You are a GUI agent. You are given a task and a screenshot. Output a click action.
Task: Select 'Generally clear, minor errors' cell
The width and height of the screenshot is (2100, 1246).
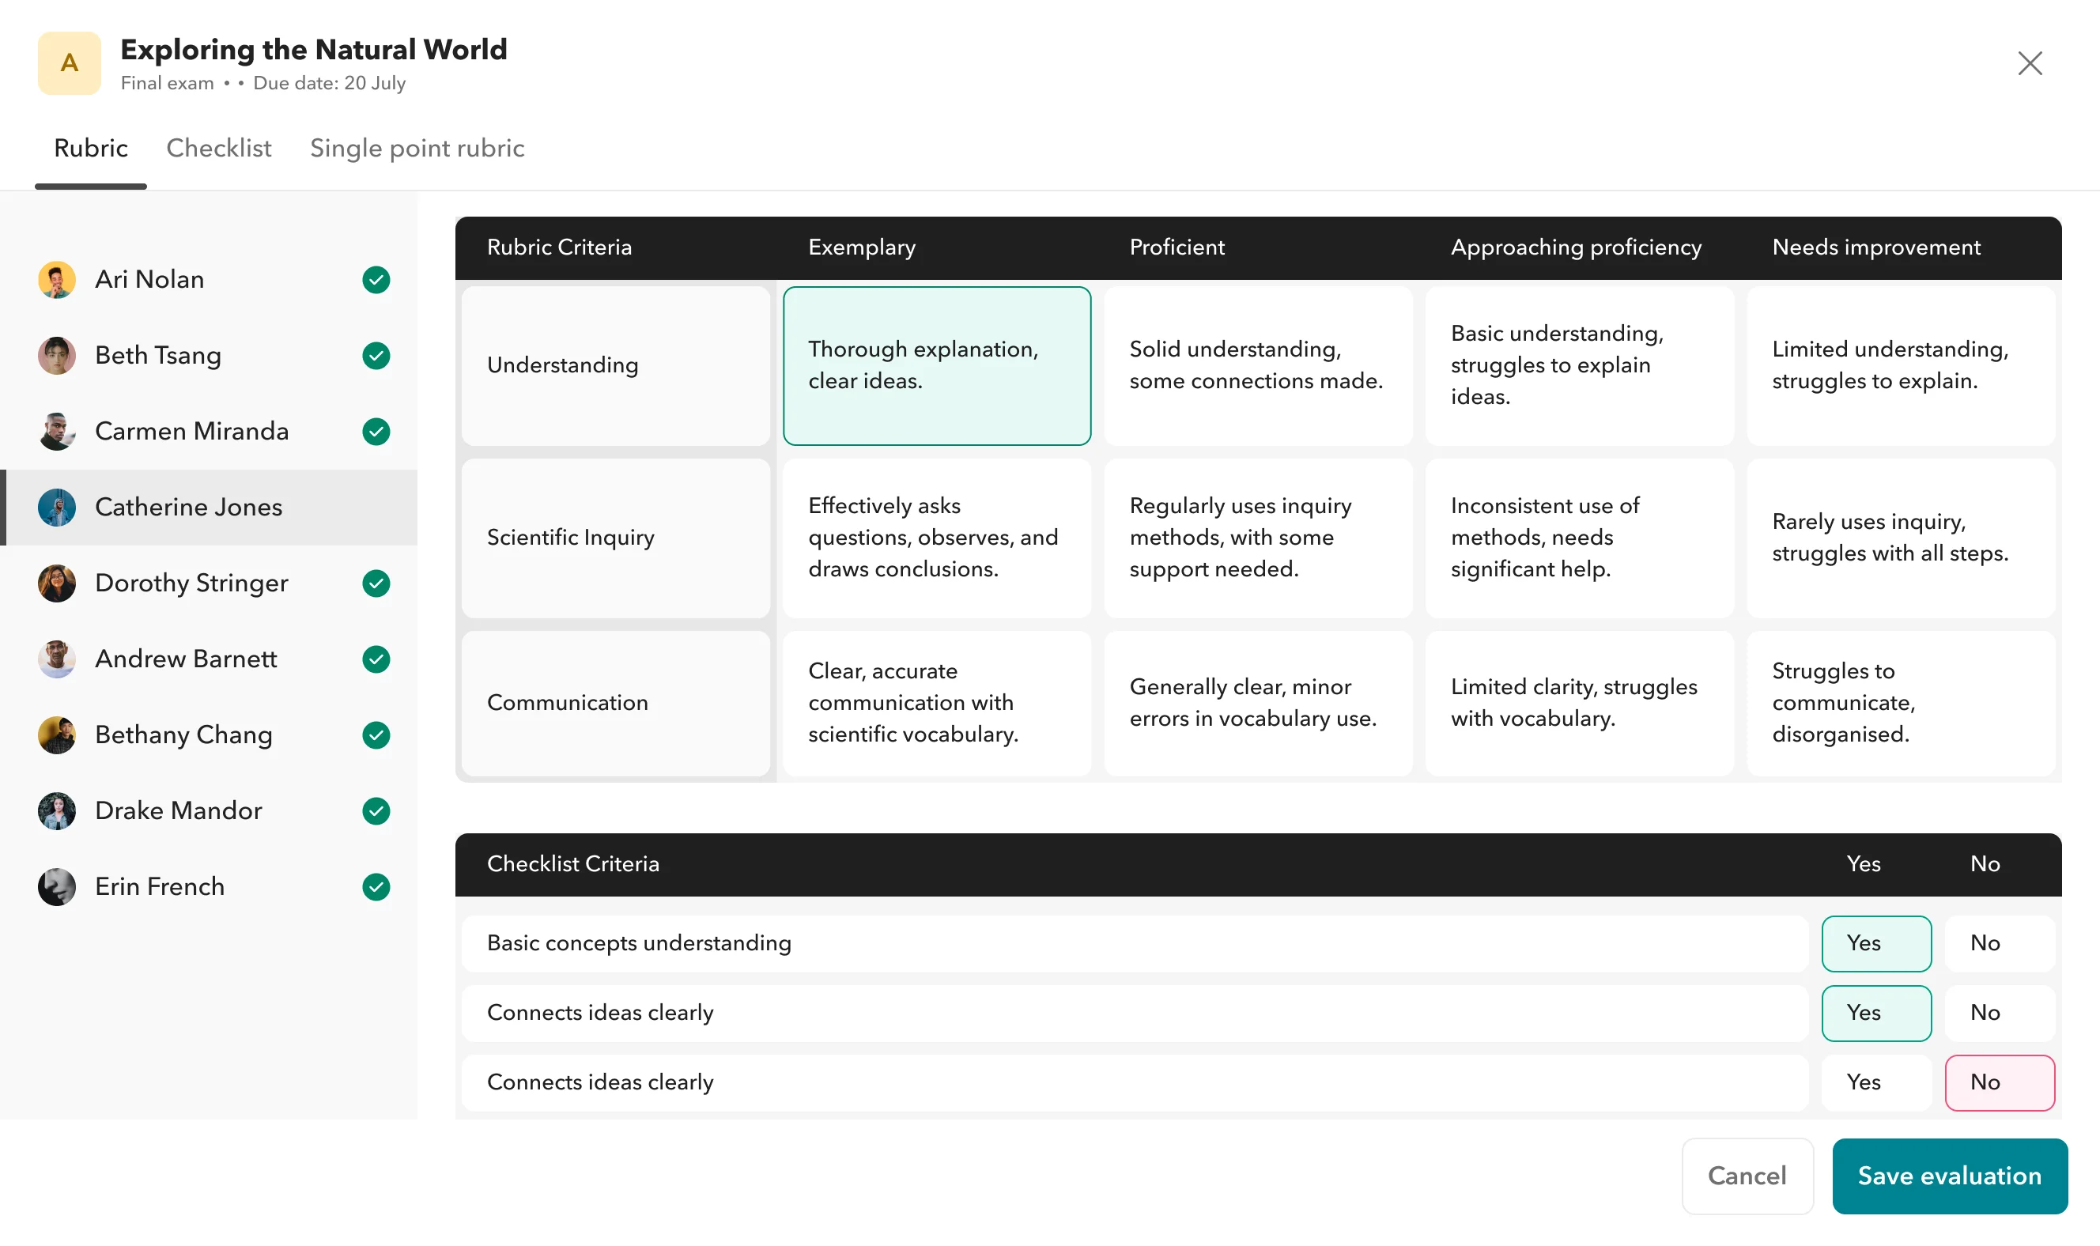pyautogui.click(x=1258, y=704)
